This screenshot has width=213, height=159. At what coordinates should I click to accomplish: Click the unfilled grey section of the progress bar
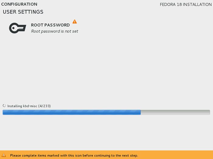pos(175,112)
